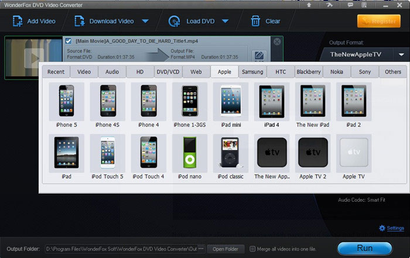Open the menu list icon in title bar
Image resolution: width=410 pixels, height=258 pixels.
pos(364,5)
